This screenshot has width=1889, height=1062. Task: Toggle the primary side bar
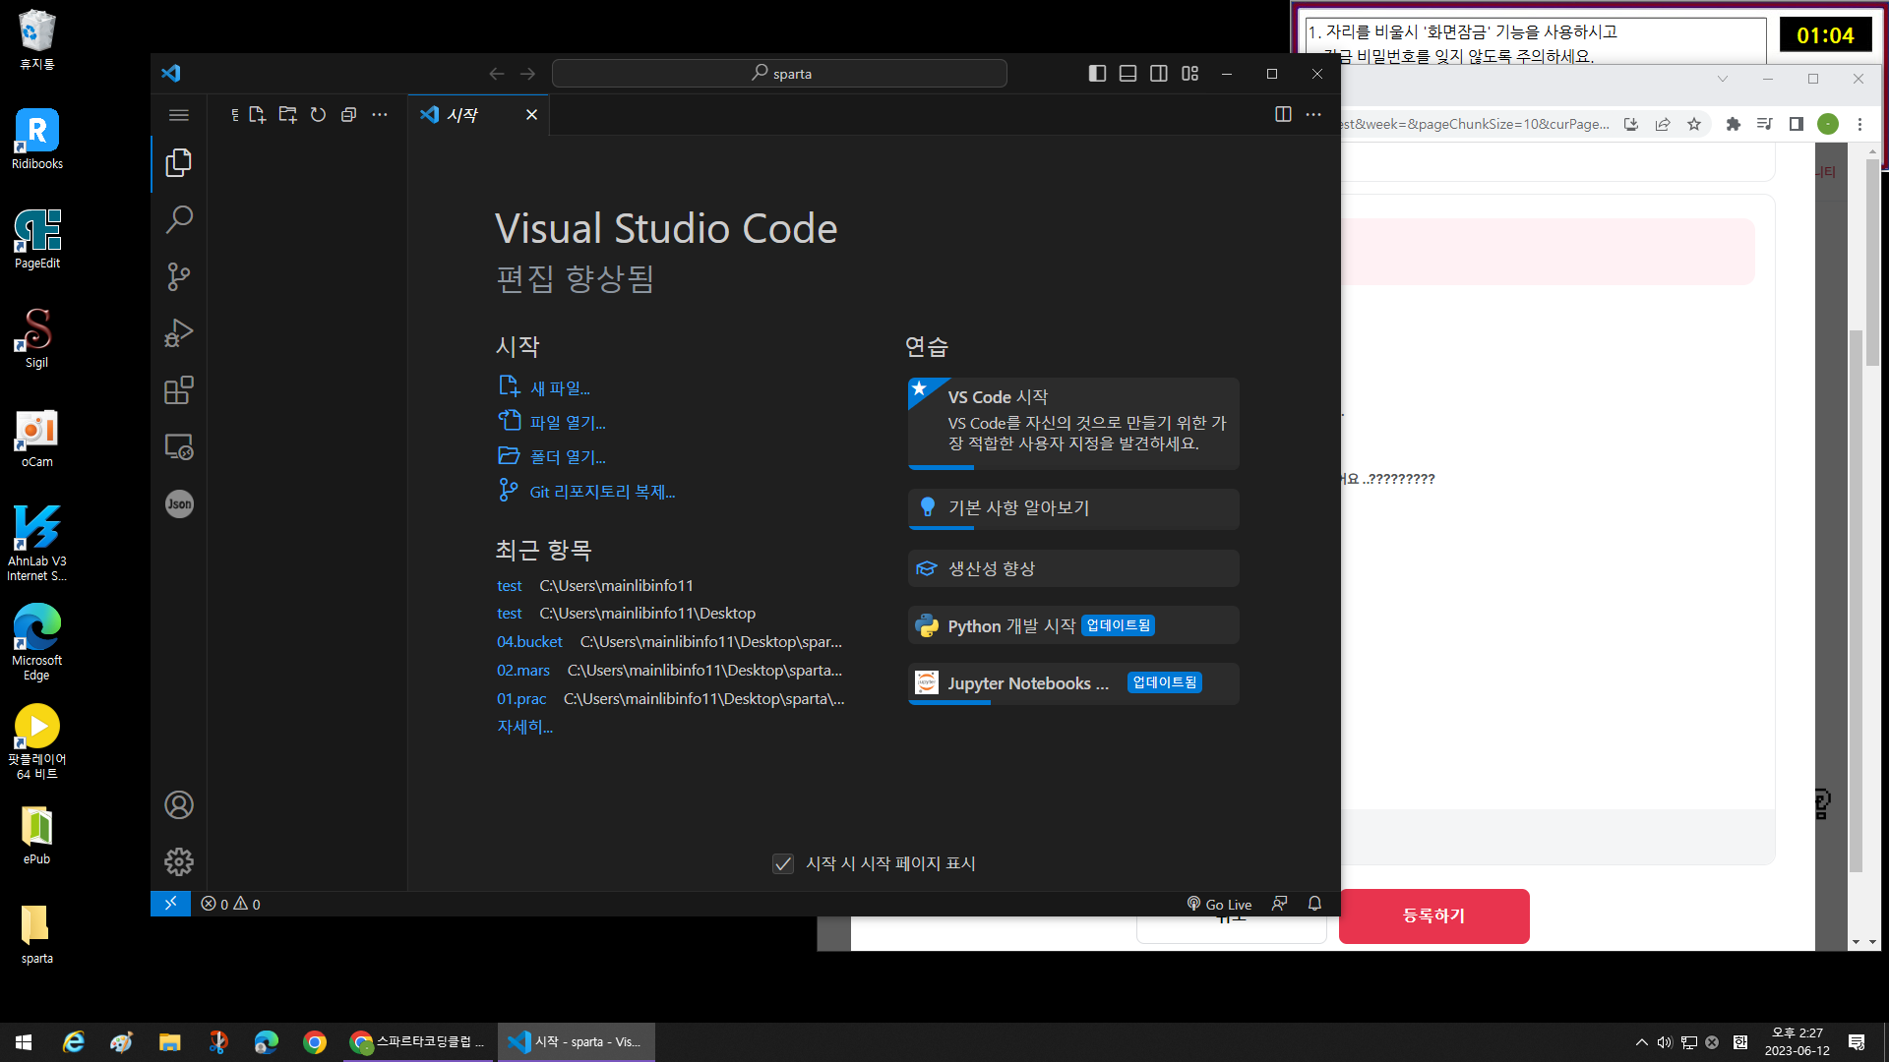click(1097, 74)
